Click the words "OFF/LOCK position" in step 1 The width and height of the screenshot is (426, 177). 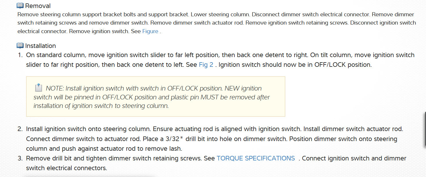343,65
